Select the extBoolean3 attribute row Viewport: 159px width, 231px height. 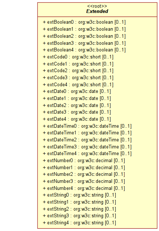tap(84, 43)
